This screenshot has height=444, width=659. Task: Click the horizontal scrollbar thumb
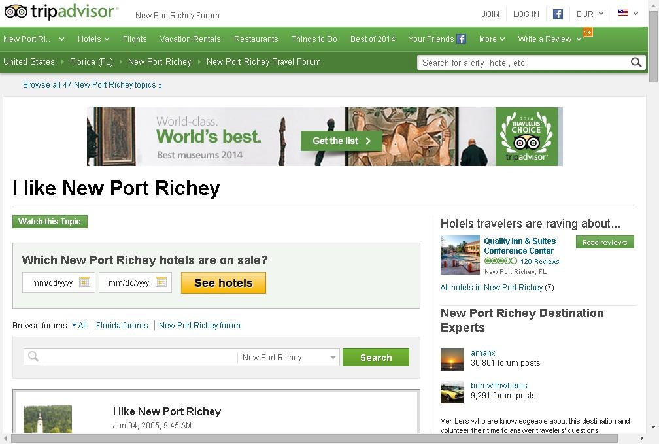point(314,439)
